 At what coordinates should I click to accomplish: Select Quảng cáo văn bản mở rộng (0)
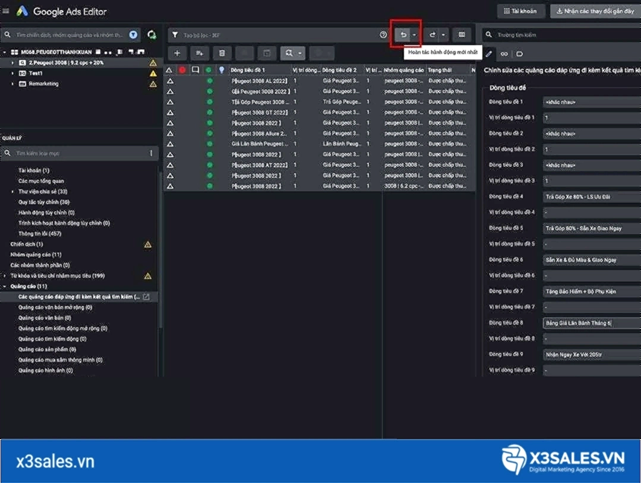pos(55,307)
